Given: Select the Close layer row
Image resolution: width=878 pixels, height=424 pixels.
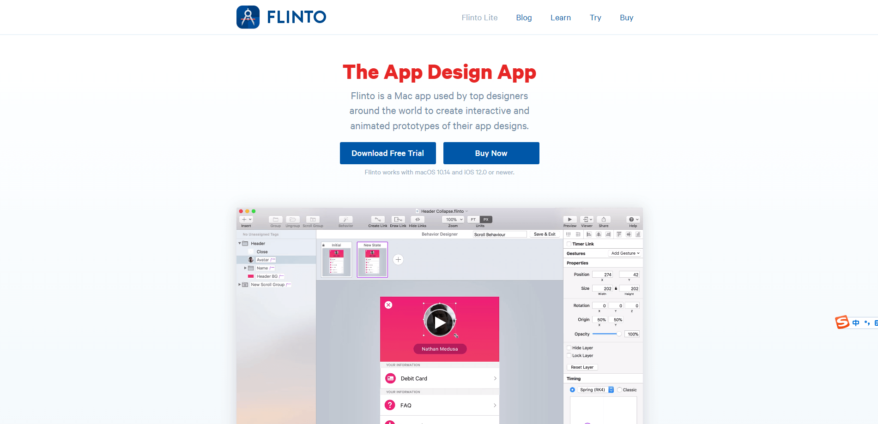Looking at the screenshot, I should click(276, 252).
